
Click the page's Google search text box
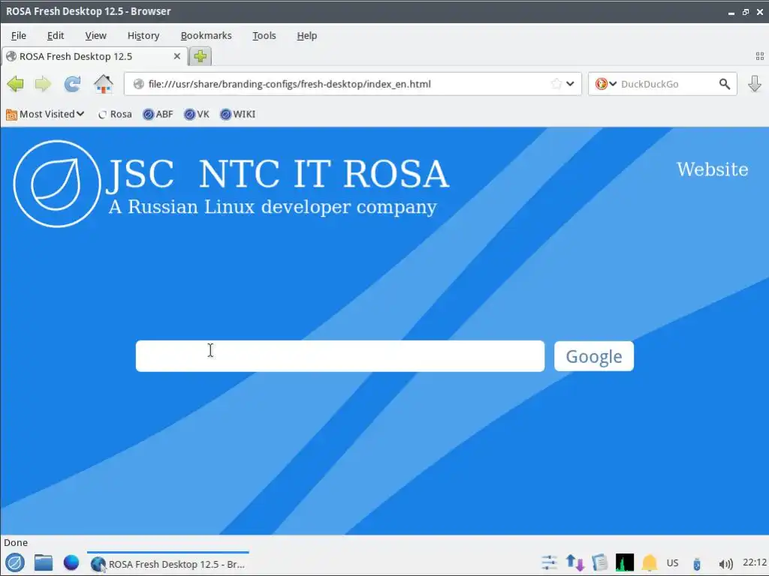[340, 356]
